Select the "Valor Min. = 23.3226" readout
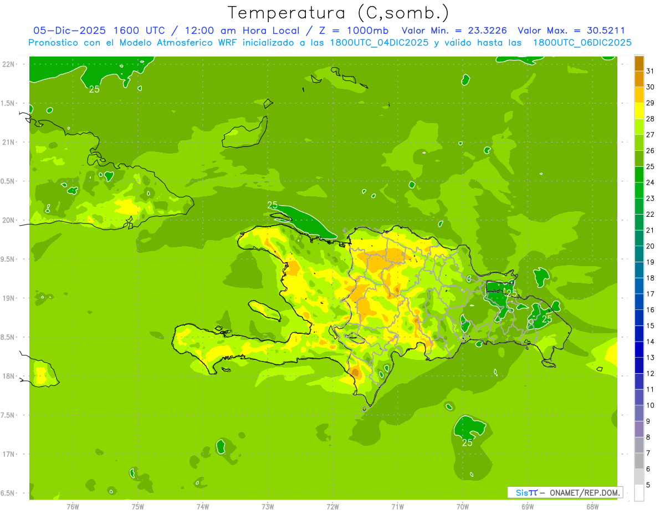 pyautogui.click(x=454, y=30)
